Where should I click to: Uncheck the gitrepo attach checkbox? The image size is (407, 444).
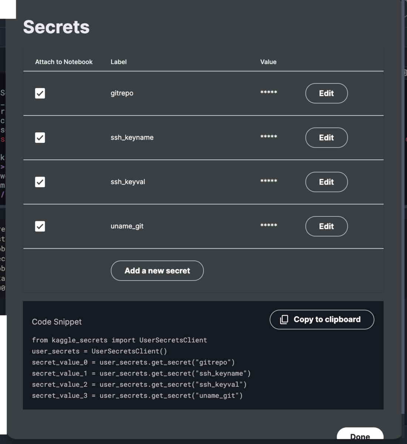tap(40, 93)
